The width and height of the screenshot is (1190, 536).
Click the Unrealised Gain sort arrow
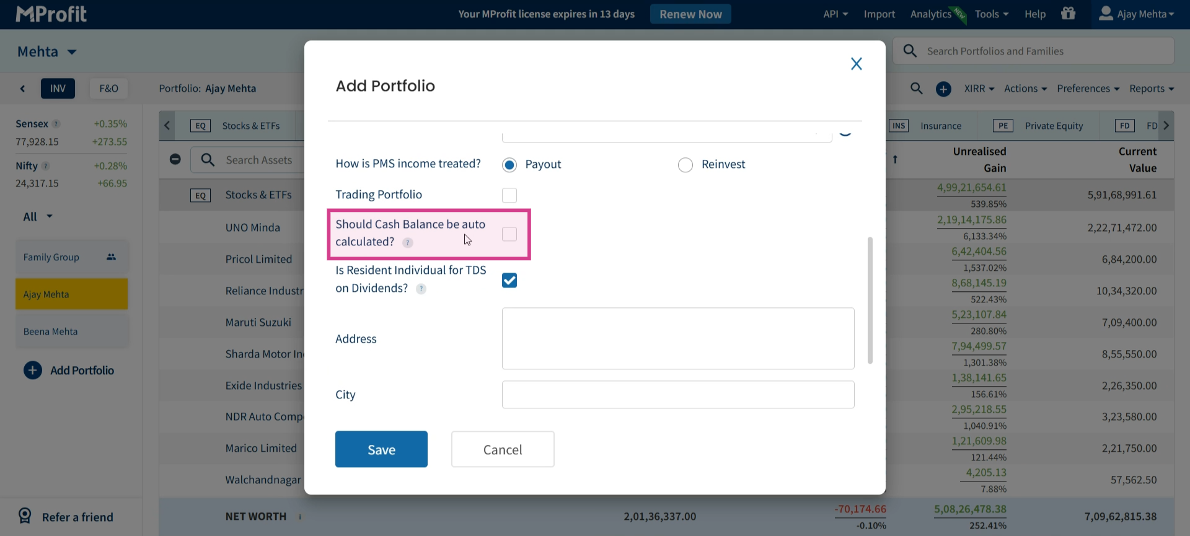tap(895, 159)
